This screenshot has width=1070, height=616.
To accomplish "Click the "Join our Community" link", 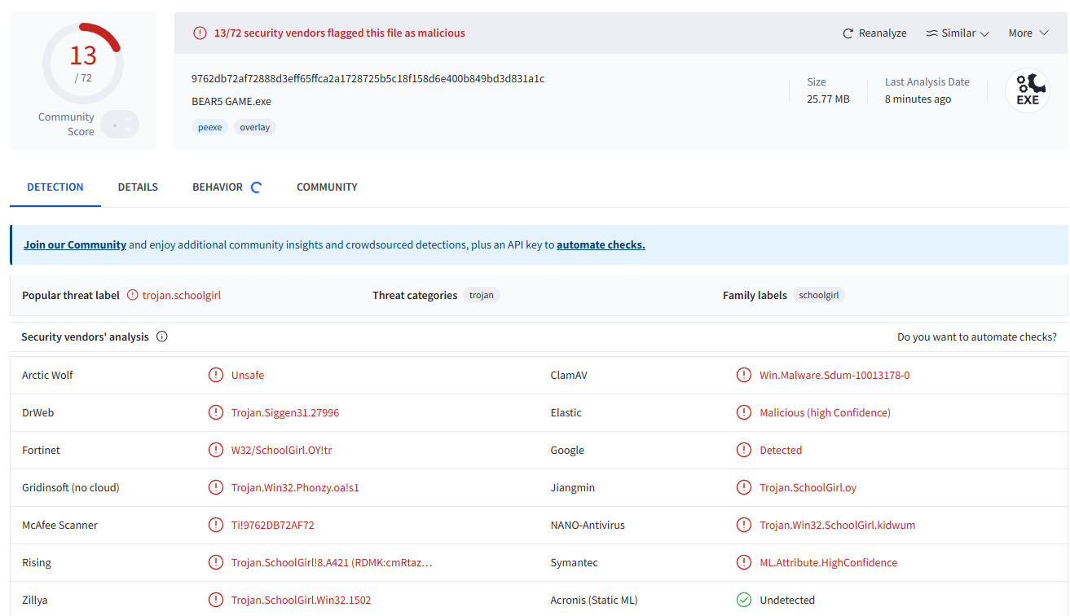I will pyautogui.click(x=75, y=244).
